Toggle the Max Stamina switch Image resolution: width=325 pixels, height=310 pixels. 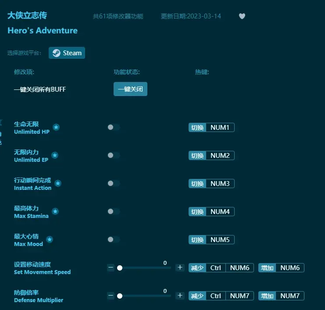(114, 211)
